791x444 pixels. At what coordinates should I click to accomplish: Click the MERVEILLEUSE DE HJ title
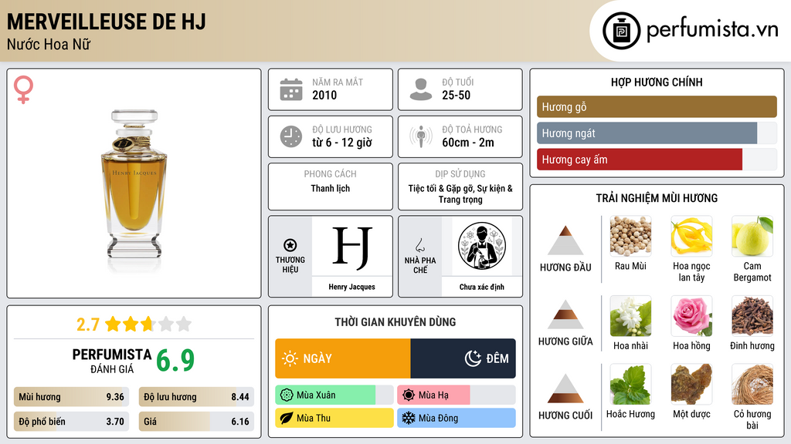coord(107,22)
